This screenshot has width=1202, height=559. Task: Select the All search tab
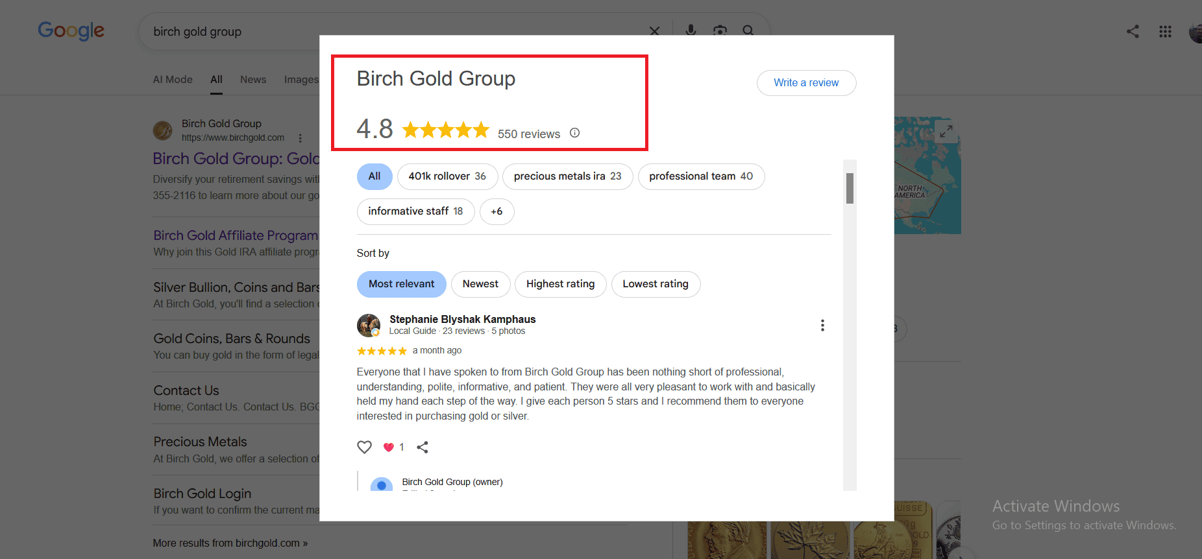coord(216,79)
